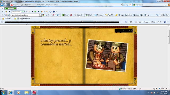The height and width of the screenshot is (95, 170).
Task: Open the command bar Help icon menu
Action: 165,22
